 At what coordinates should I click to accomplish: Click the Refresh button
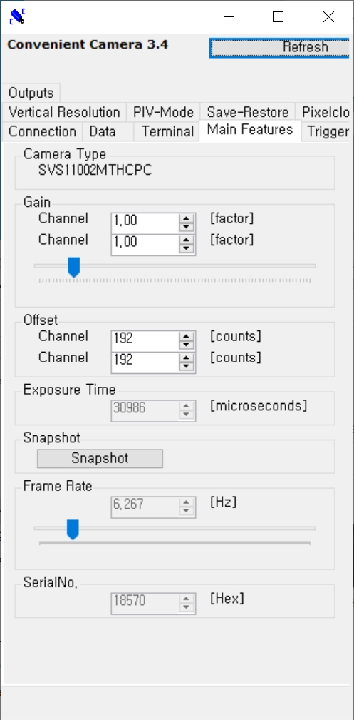tap(279, 47)
